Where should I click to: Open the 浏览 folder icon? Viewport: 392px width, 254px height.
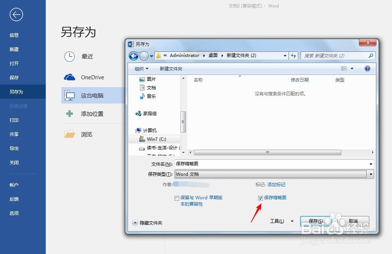point(69,134)
